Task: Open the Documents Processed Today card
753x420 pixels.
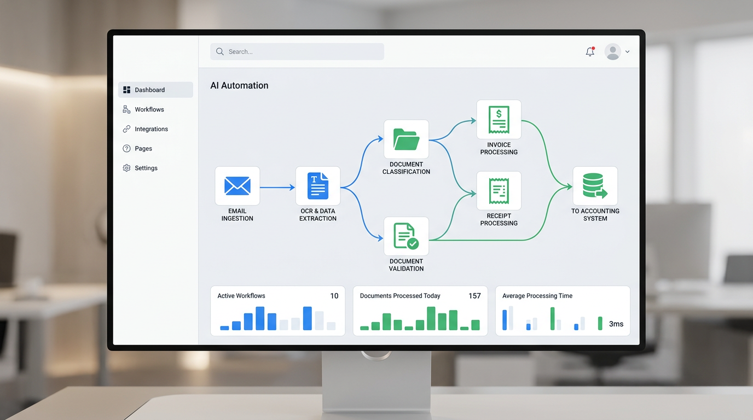Action: (420, 310)
